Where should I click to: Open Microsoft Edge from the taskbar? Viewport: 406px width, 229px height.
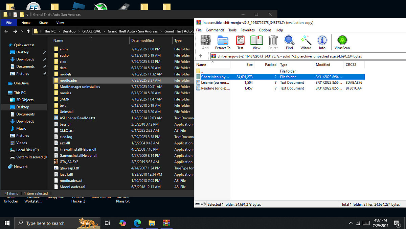[x=137, y=223]
